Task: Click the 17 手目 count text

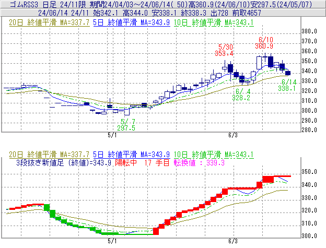Action: [x=157, y=162]
